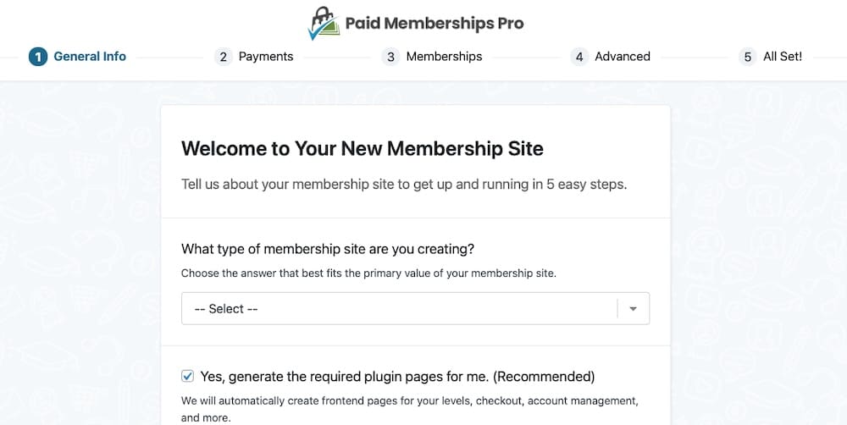Click the step 5 number circle
Screen dimensions: 847x425
[747, 57]
